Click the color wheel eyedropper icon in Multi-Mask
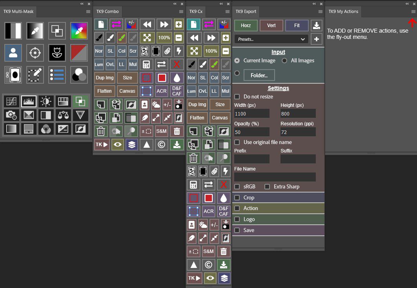Screen dimensions: 417x288 coord(79,31)
